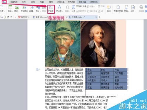Switch to the 章节 Section tab
Viewport: 147px width, 110px height.
[51, 2]
